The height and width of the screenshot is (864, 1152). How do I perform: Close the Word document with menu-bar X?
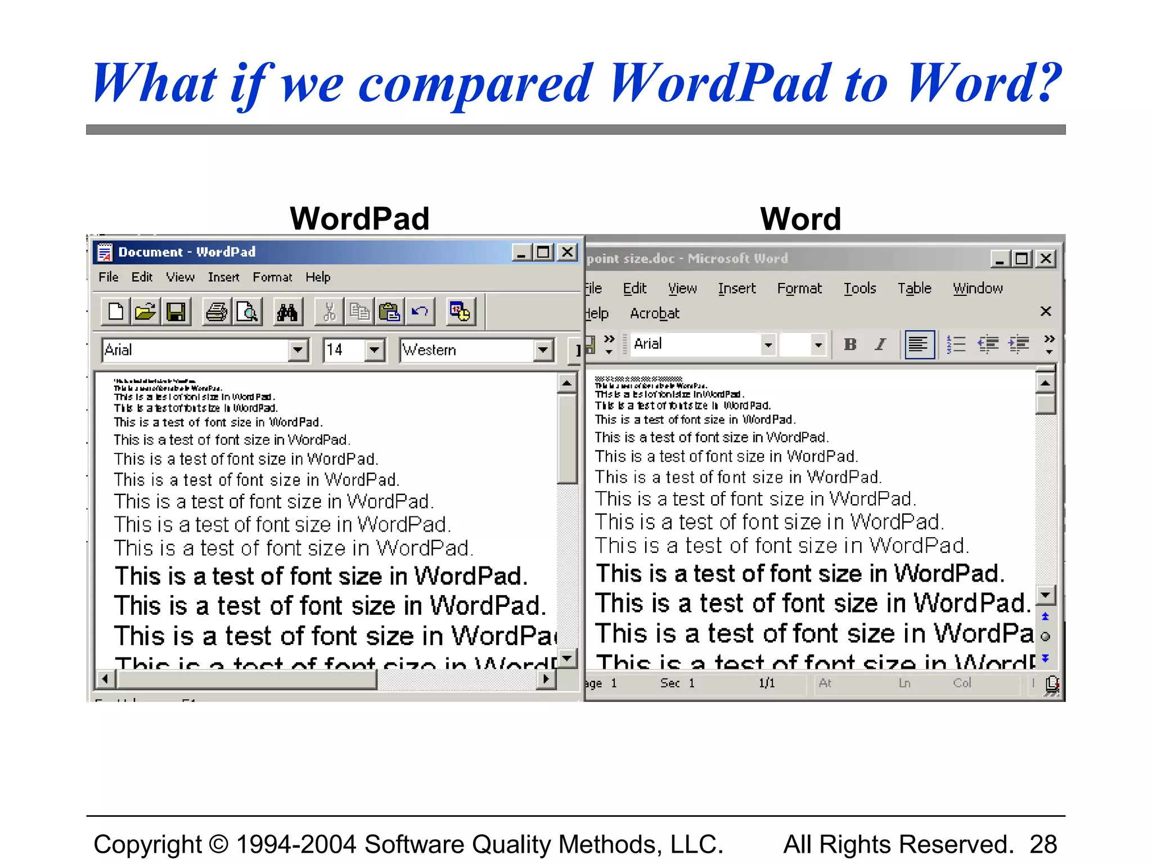(x=1046, y=311)
